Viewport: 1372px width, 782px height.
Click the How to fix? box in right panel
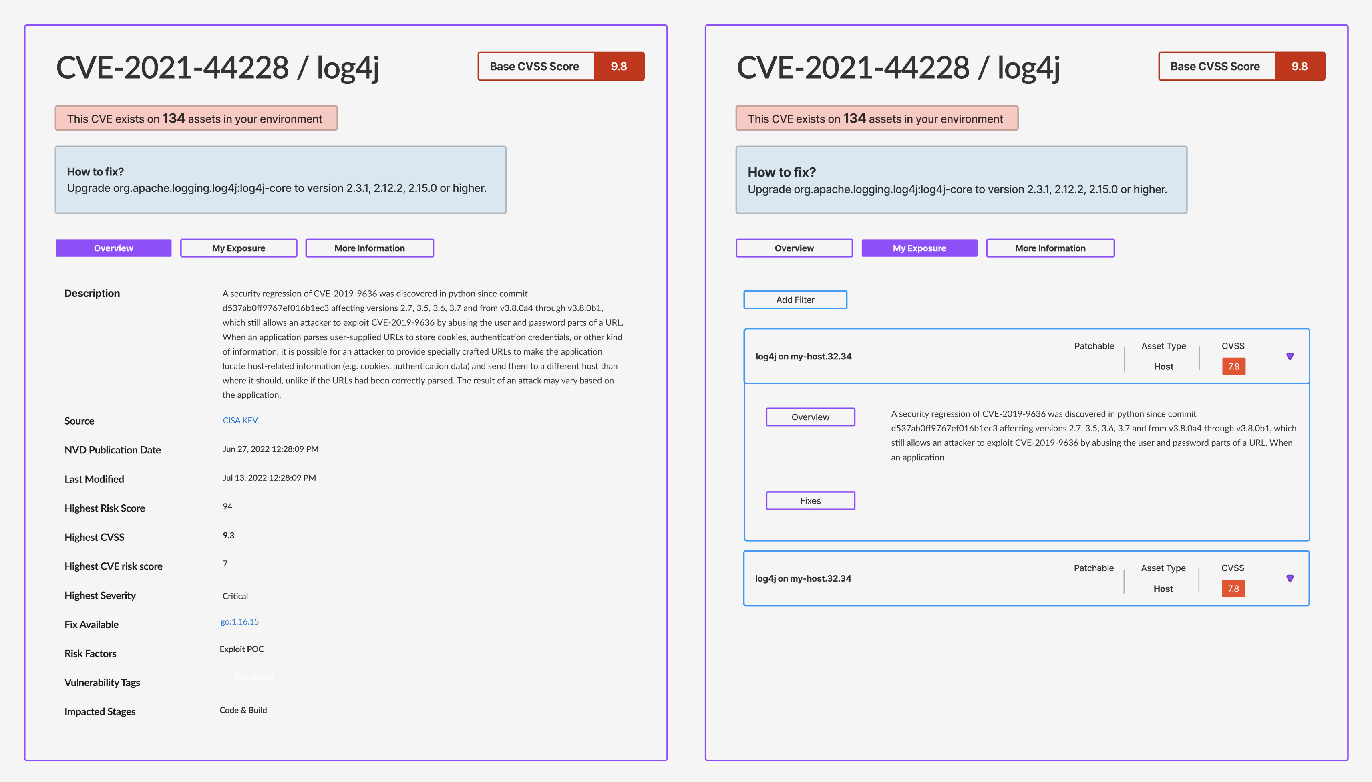961,180
